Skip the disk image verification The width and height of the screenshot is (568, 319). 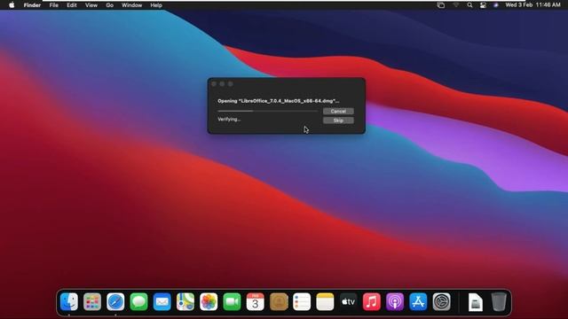pos(338,121)
